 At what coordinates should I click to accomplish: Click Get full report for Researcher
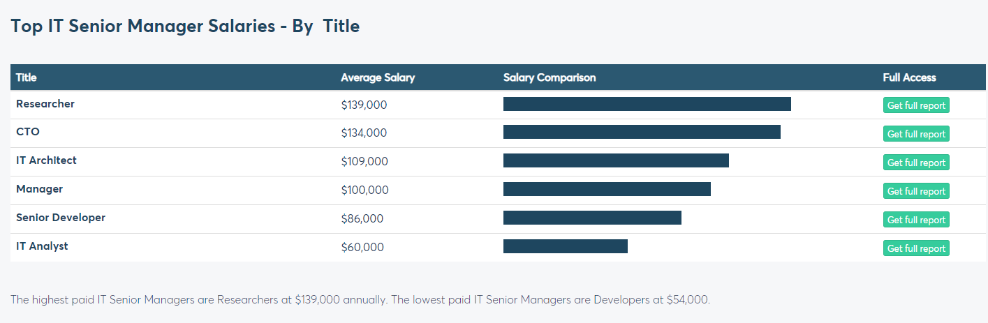[916, 105]
